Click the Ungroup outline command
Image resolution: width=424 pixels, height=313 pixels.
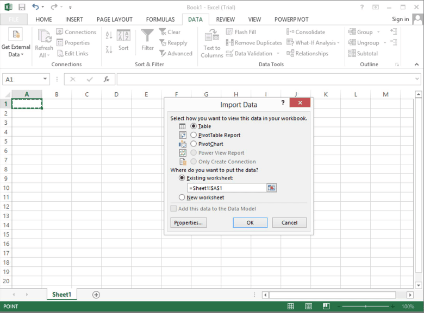tap(364, 43)
